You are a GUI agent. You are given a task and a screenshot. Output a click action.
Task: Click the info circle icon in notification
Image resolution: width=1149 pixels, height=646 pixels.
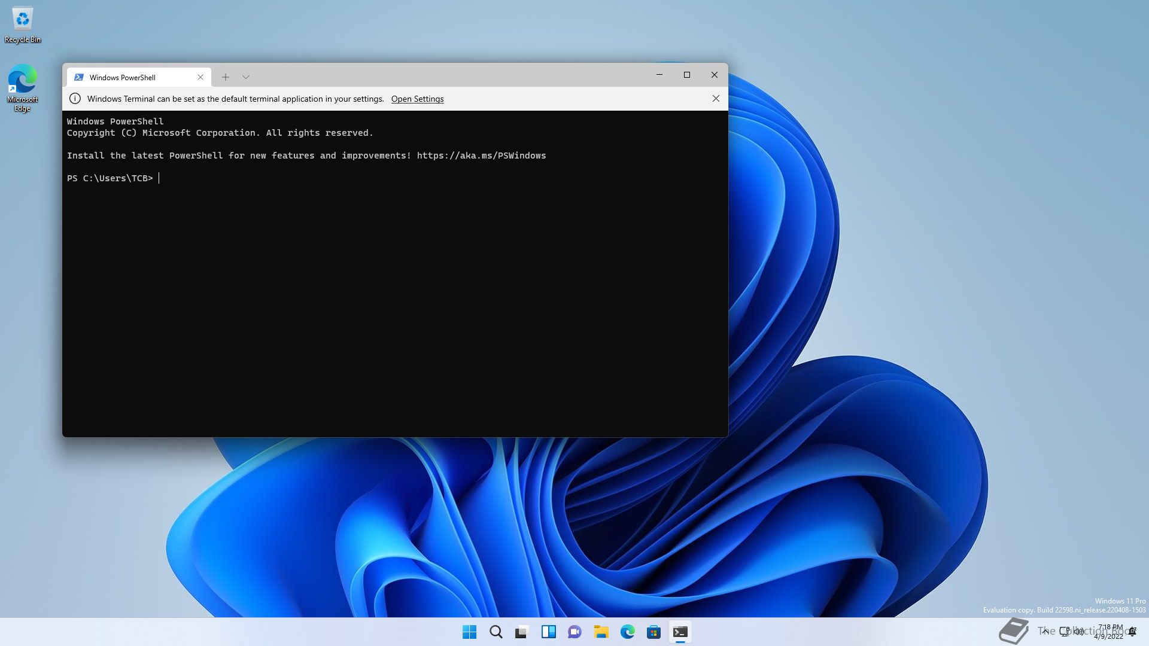(x=75, y=99)
